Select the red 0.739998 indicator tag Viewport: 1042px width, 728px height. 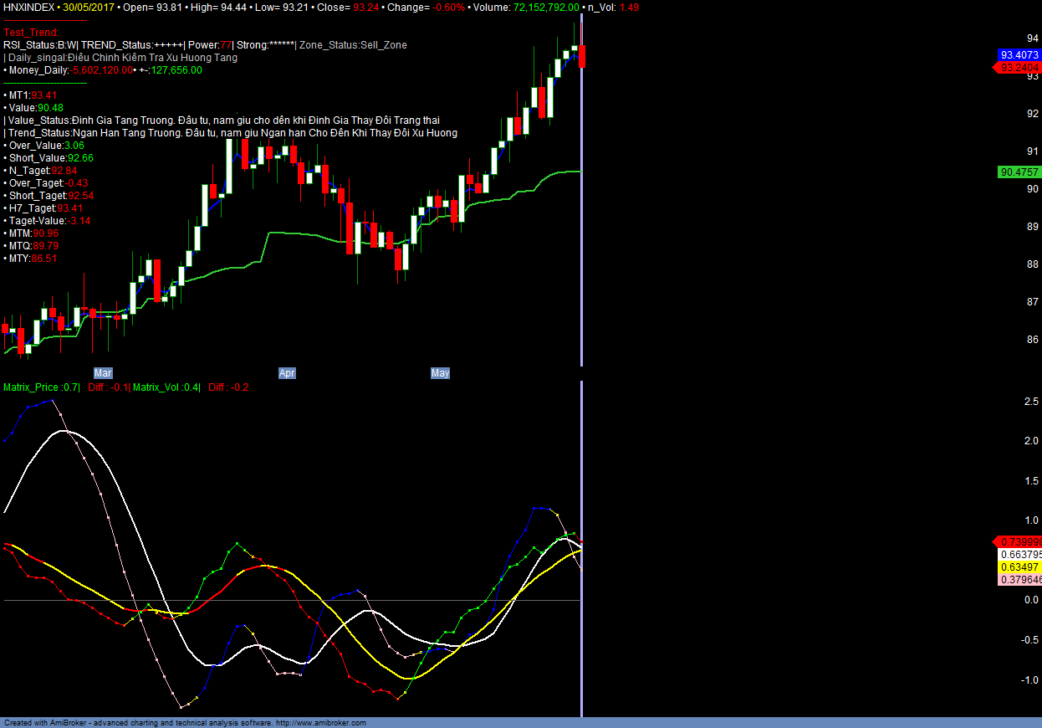tap(1019, 541)
